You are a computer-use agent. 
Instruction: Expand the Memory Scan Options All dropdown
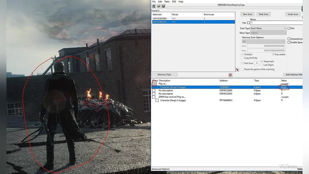click(263, 42)
